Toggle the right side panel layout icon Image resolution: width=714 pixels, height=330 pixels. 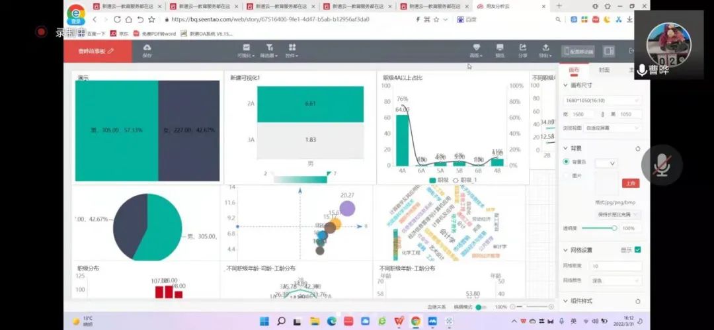(609, 51)
